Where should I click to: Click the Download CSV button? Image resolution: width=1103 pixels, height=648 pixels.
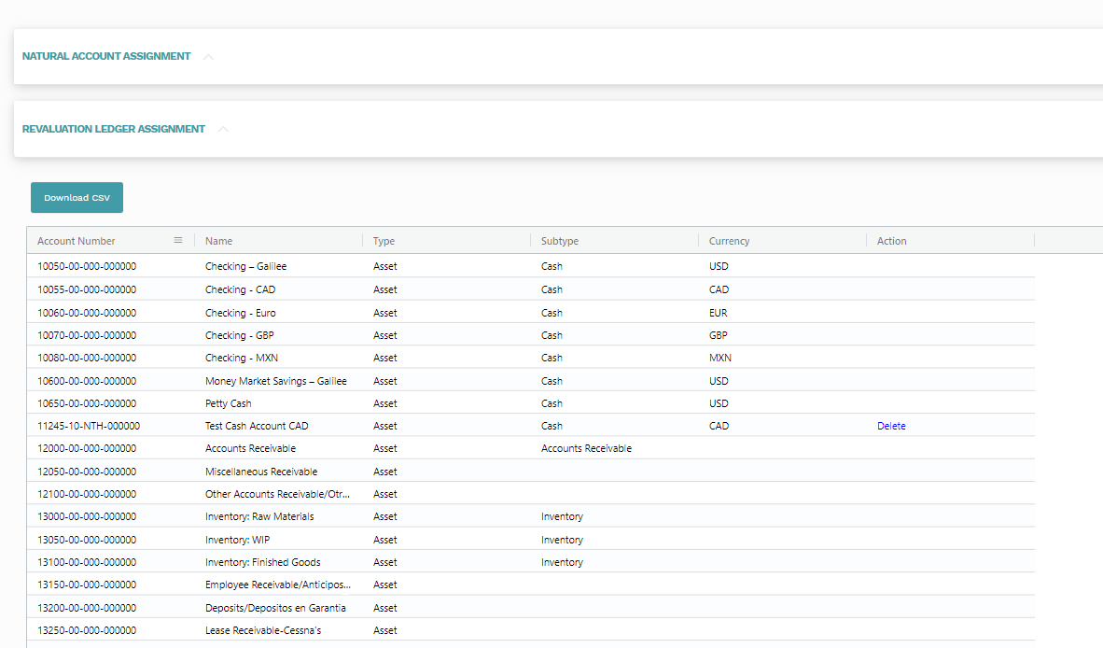77,198
